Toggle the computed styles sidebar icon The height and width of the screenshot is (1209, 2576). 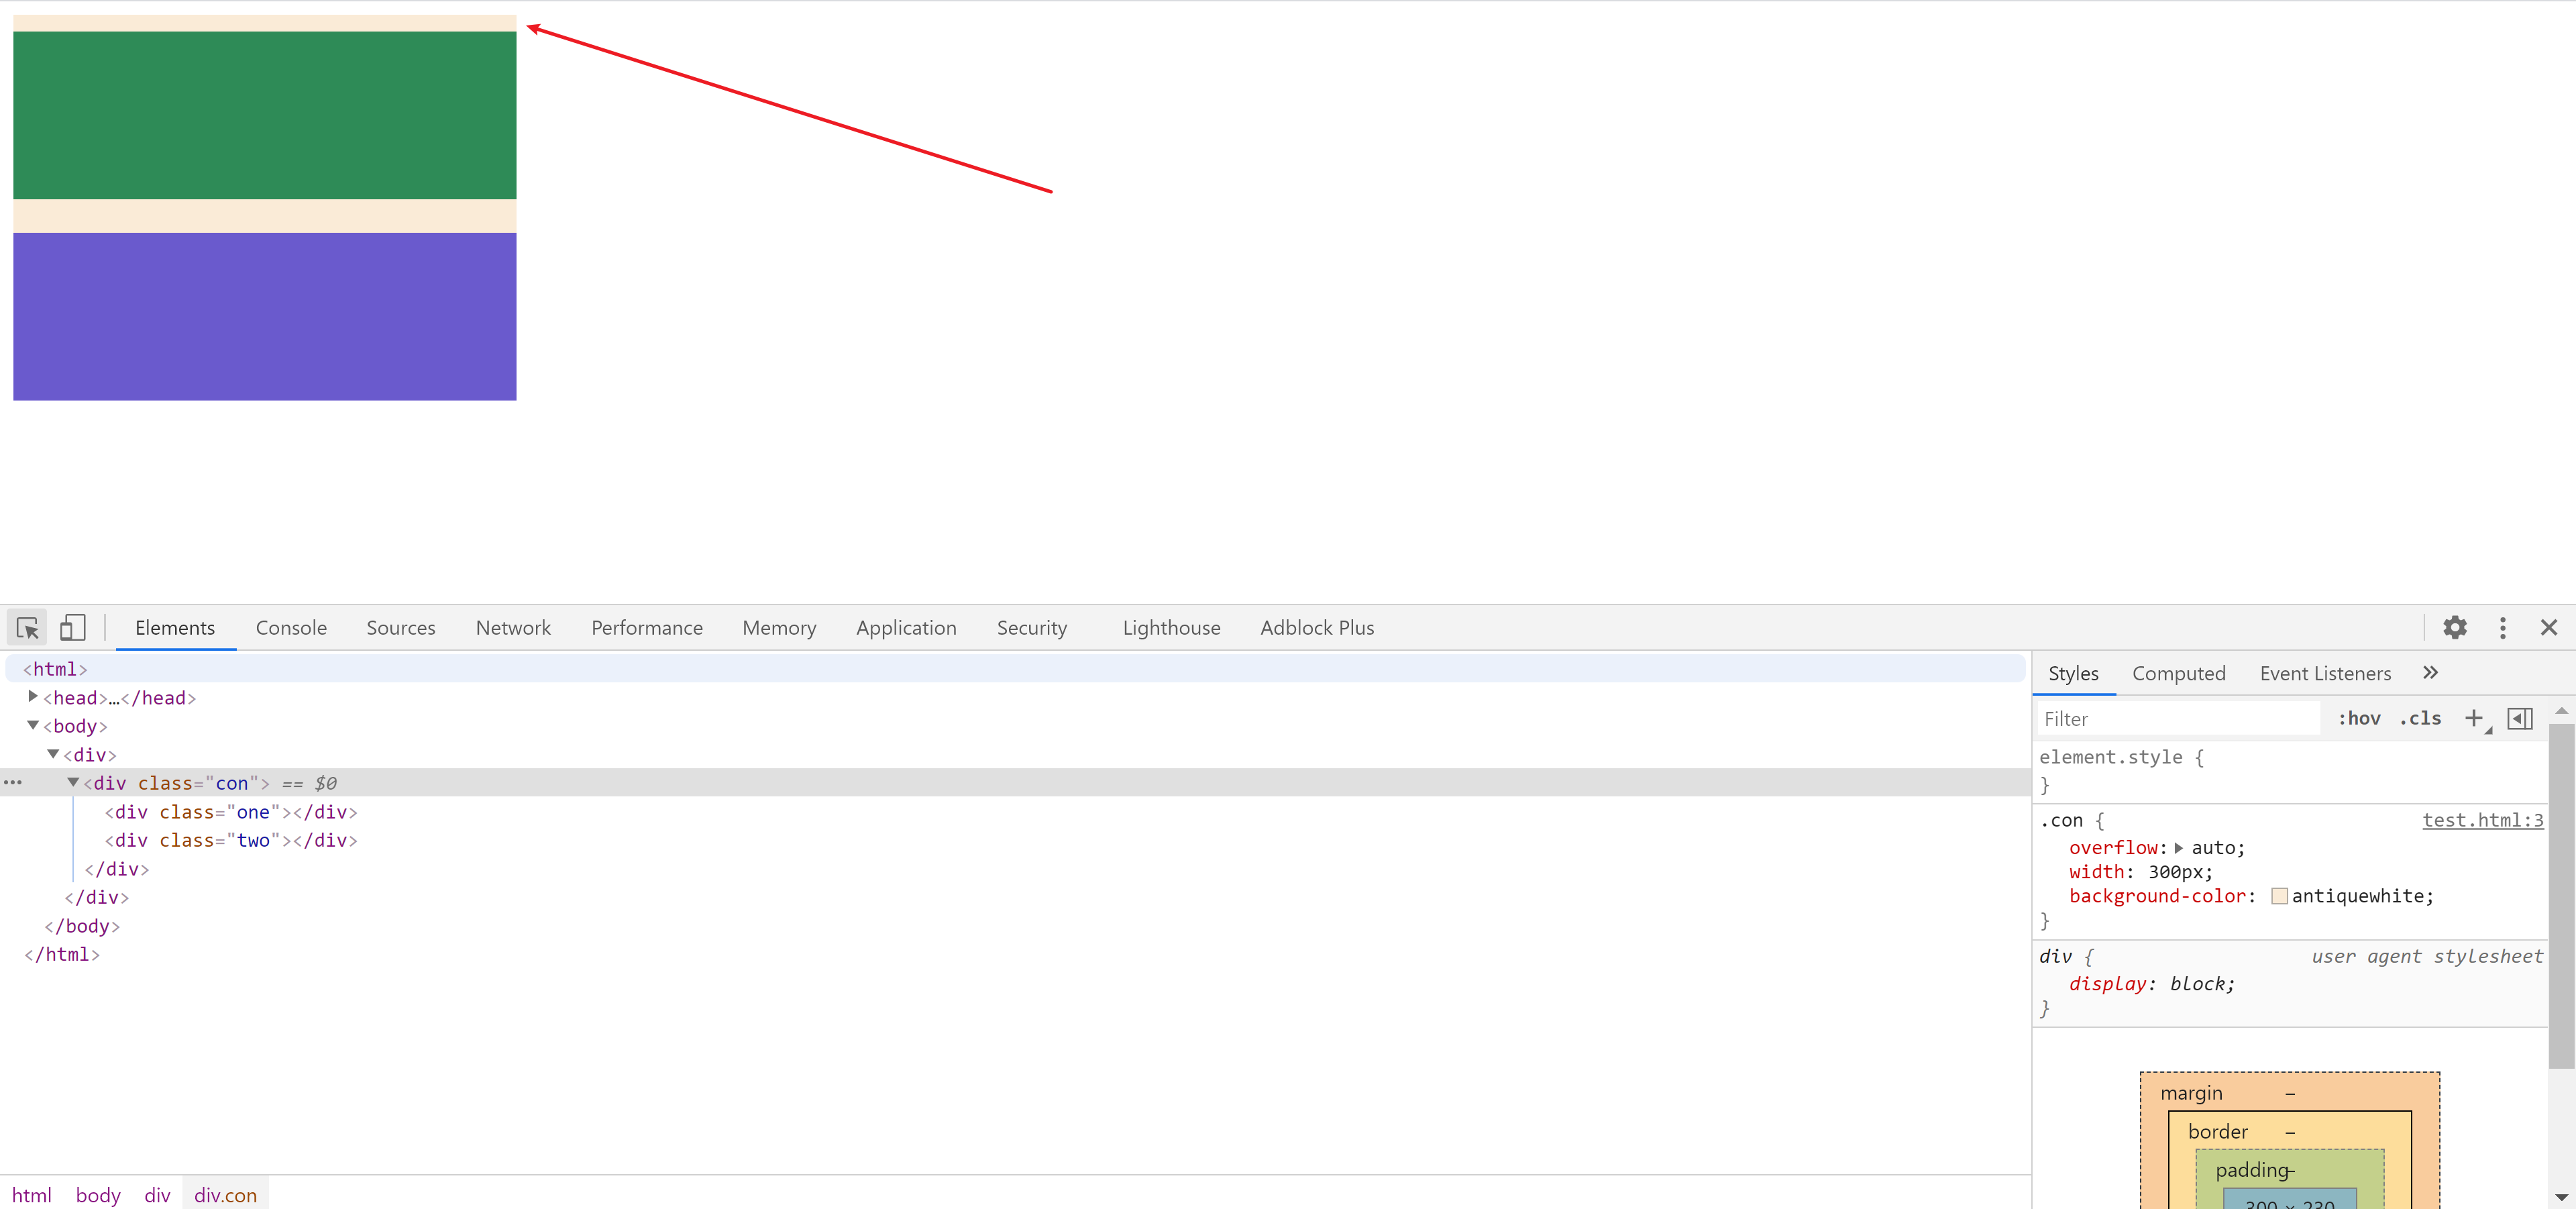tap(2520, 719)
